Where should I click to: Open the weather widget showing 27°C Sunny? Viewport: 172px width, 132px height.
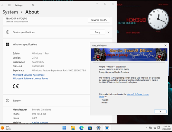pyautogui.click(x=6, y=128)
